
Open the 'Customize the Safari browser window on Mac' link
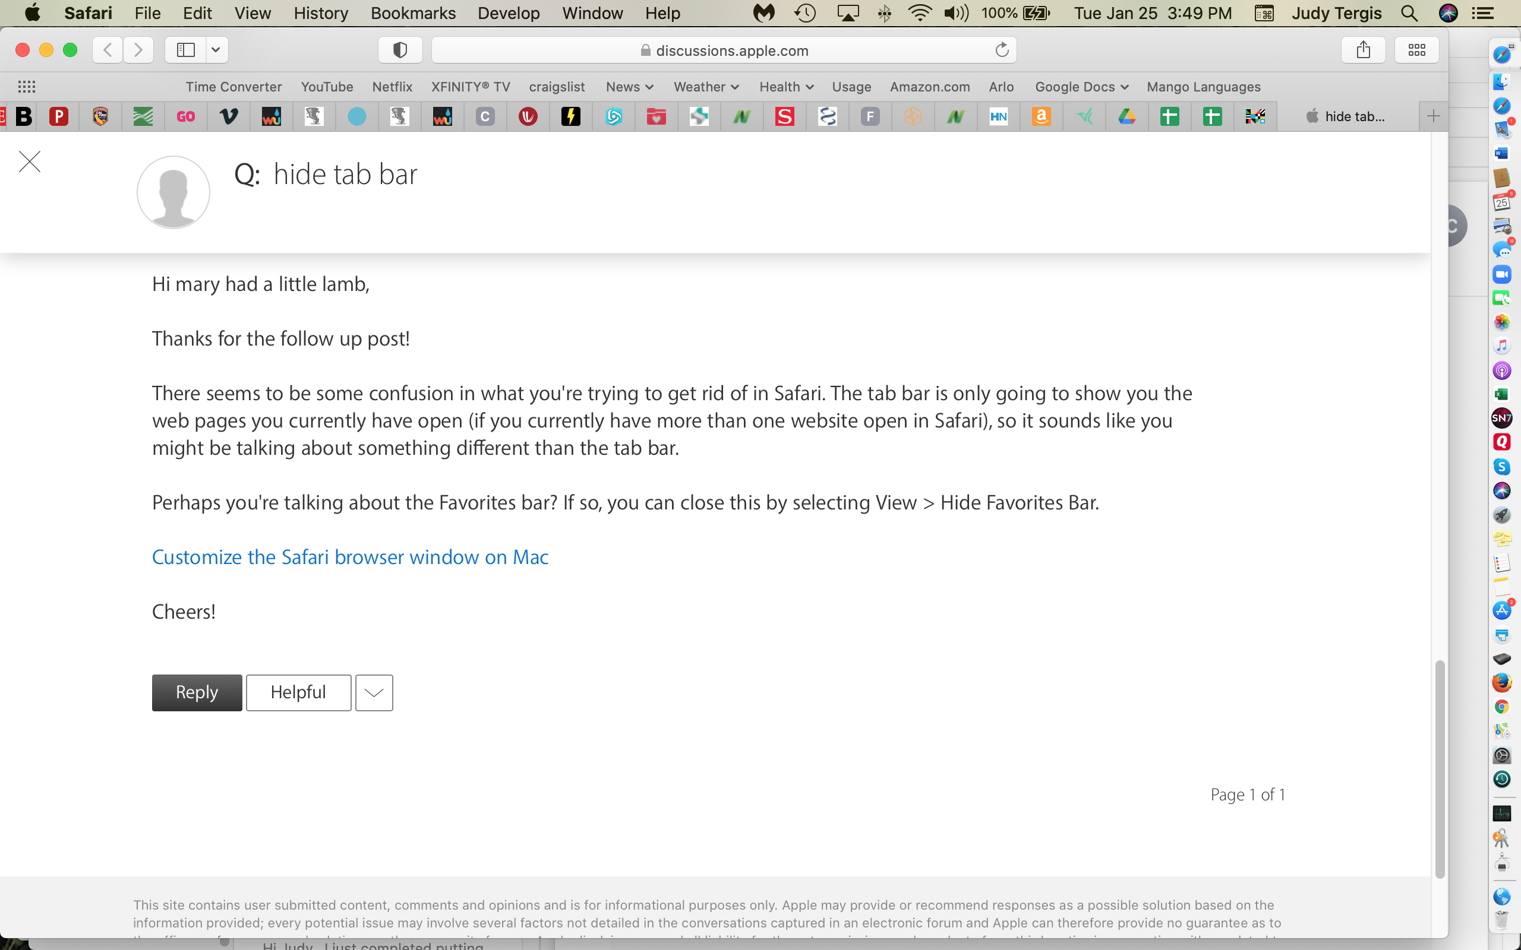[x=349, y=557]
